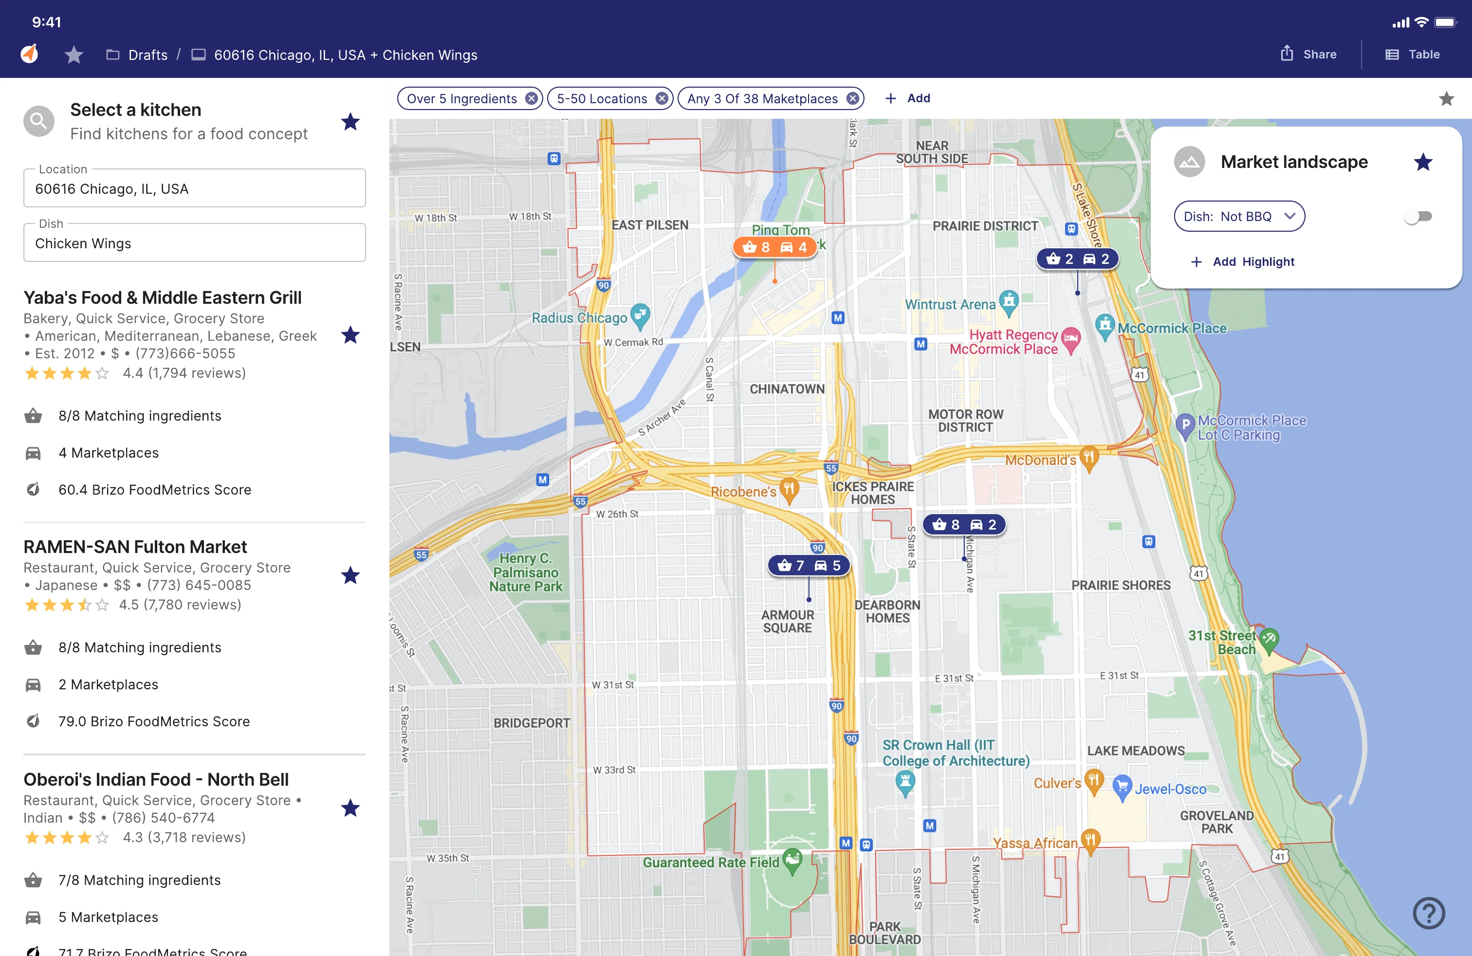Toggle the Dish highlight switch on
The height and width of the screenshot is (956, 1472).
tap(1418, 217)
